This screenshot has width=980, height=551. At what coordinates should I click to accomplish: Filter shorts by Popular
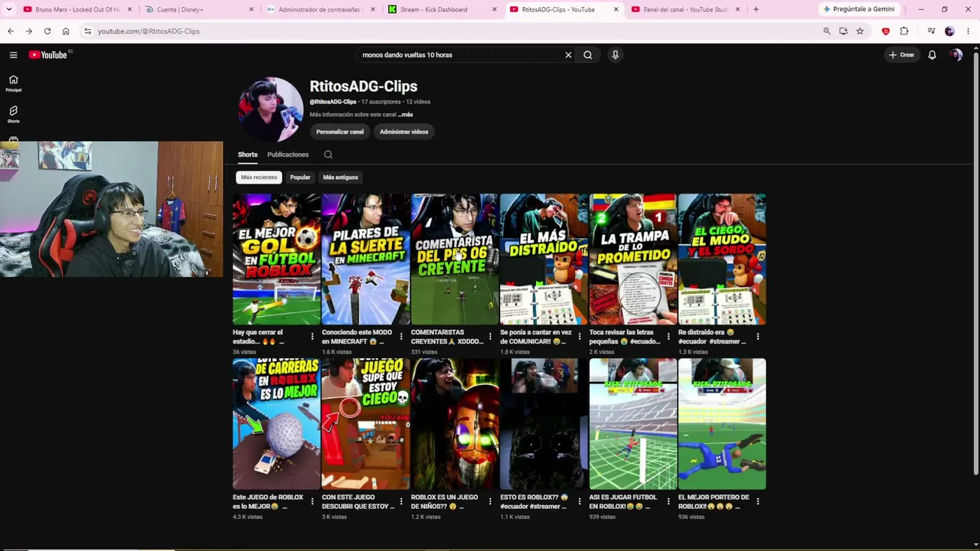click(x=300, y=178)
